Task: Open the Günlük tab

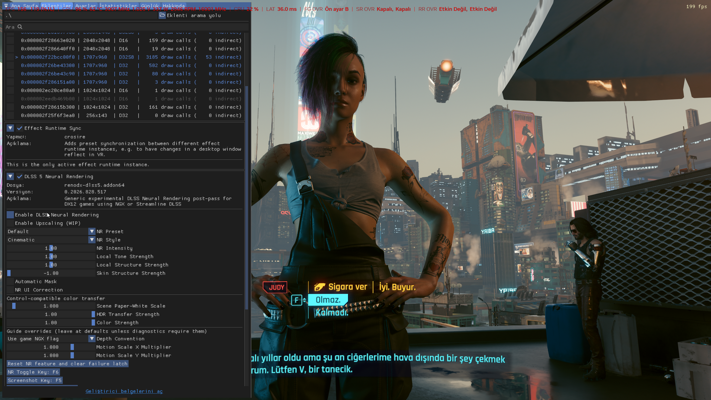Action: (x=150, y=6)
